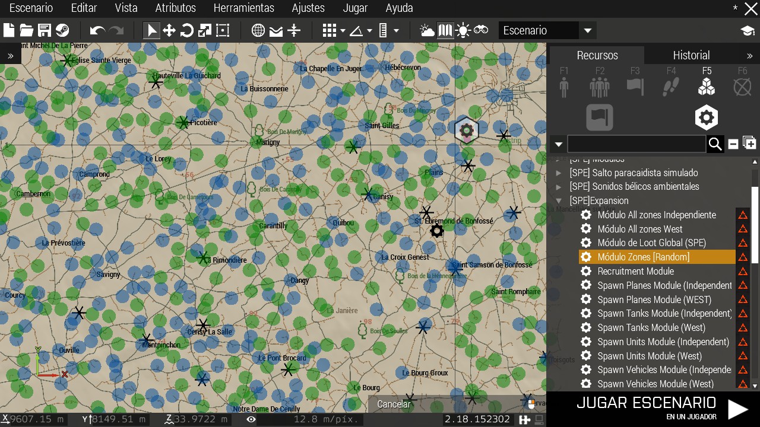Click Jugar Escenario en un jugador
The width and height of the screenshot is (760, 427).
point(653,409)
